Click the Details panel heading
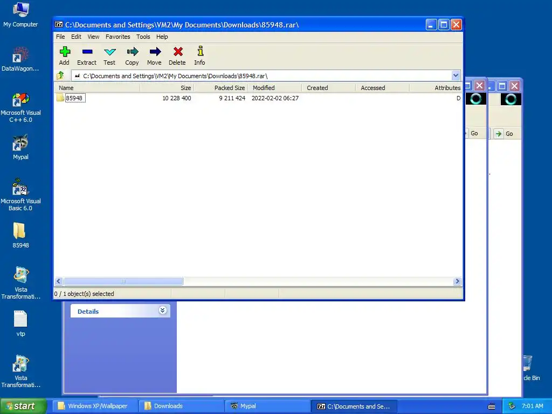Image resolution: width=552 pixels, height=414 pixels. 88,312
